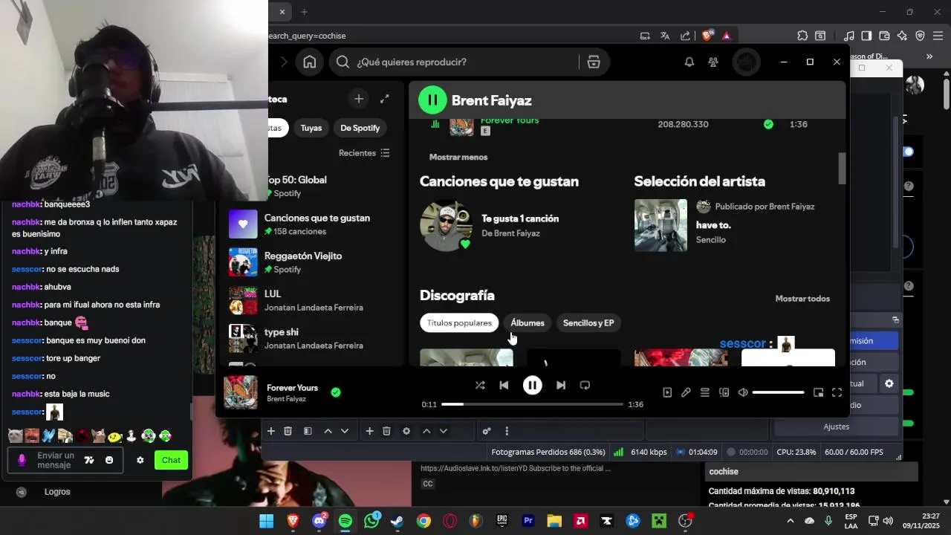Click Ajustes button in OBS controls

coord(836,427)
